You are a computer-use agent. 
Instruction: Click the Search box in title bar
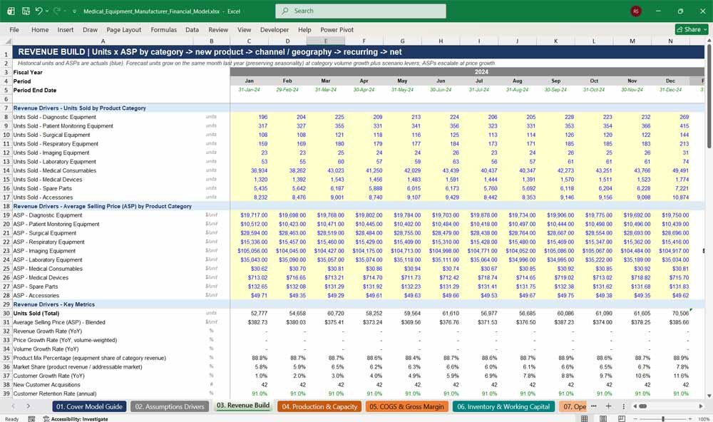click(361, 11)
